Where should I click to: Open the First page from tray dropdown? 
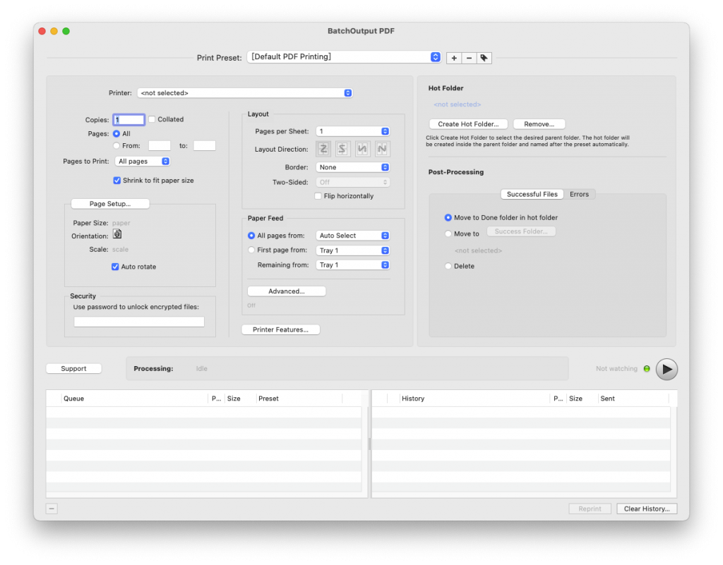click(353, 250)
